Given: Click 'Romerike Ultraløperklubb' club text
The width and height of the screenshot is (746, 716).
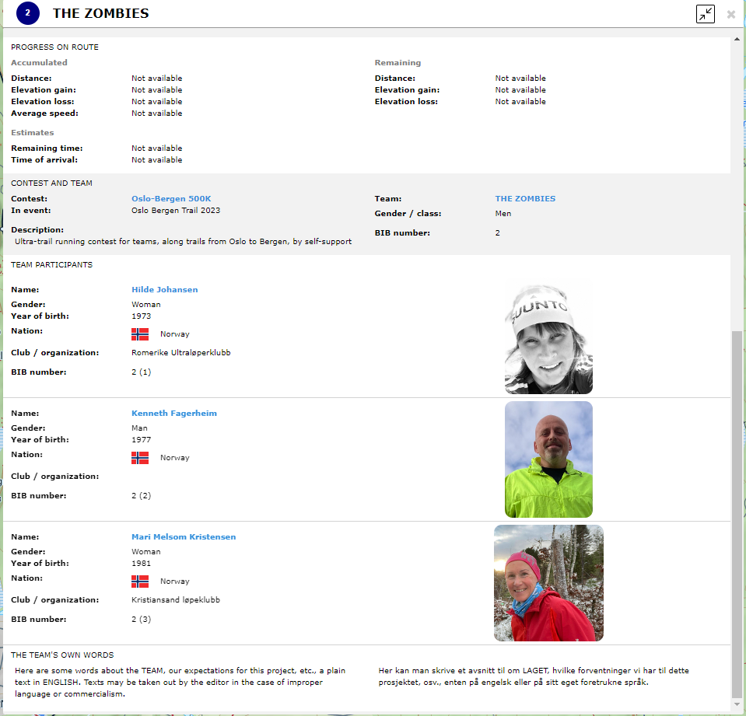Looking at the screenshot, I should tap(180, 353).
